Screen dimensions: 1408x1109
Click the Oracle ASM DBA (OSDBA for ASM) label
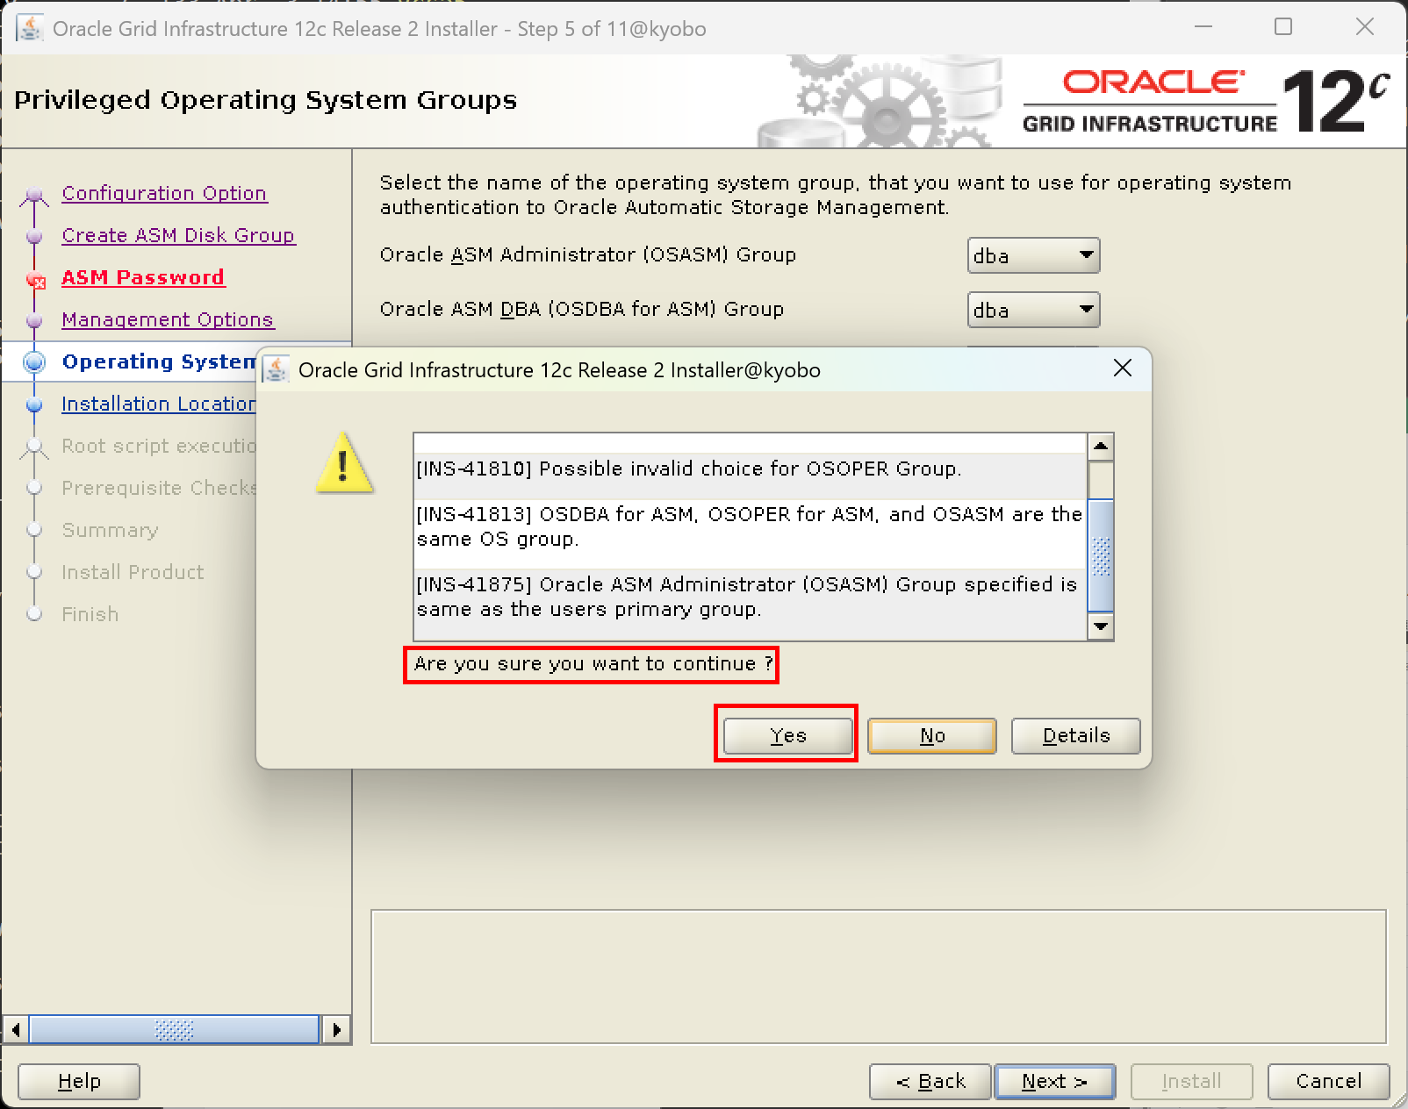(x=582, y=309)
